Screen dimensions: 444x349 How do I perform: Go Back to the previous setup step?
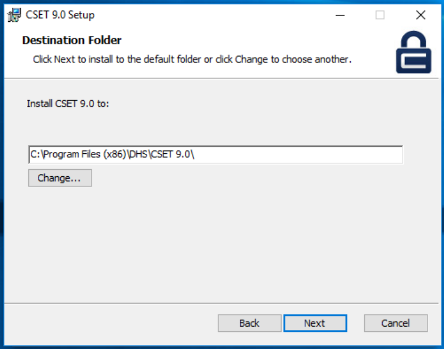point(249,323)
